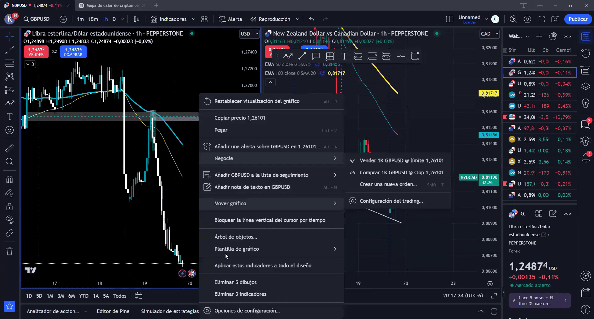Viewport: 594px width, 319px height.
Task: Open the Analizador de acciones tab
Action: [53, 311]
